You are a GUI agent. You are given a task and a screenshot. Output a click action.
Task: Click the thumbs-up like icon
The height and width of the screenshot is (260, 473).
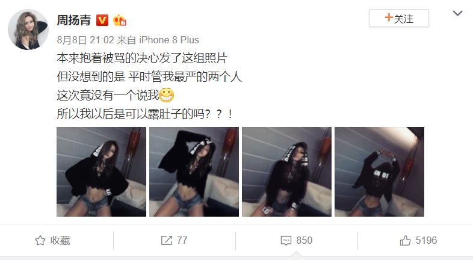tap(405, 240)
